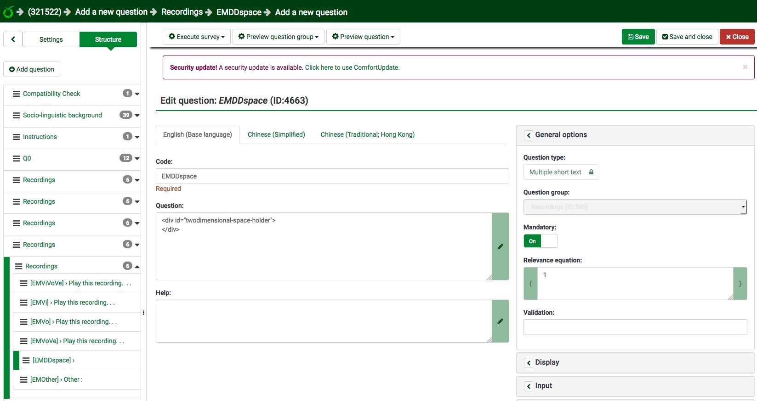Screen dimensions: 757x401
Task: Click the drag handle icon of EMOther question
Action: pos(24,379)
